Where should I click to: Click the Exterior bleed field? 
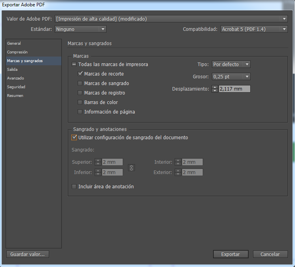pos(192,172)
